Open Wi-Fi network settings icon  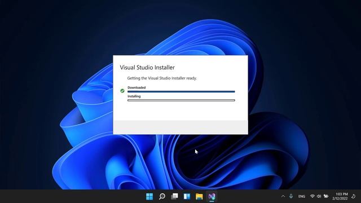(312, 196)
